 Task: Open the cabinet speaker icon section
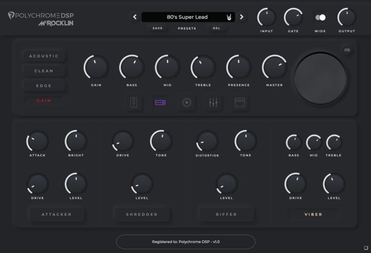134,103
